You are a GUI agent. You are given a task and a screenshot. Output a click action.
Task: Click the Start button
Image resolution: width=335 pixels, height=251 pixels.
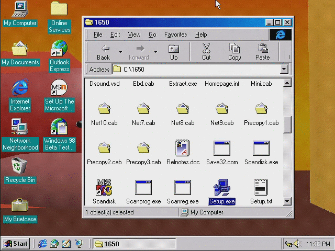pyautogui.click(x=16, y=244)
